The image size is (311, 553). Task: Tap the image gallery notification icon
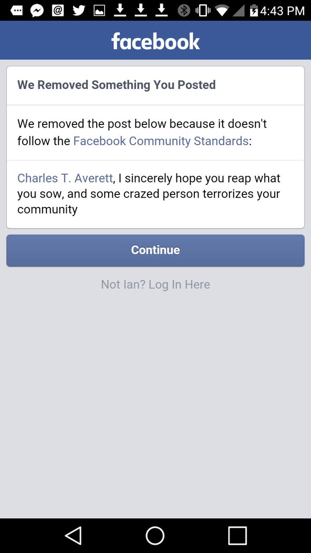coord(99,10)
